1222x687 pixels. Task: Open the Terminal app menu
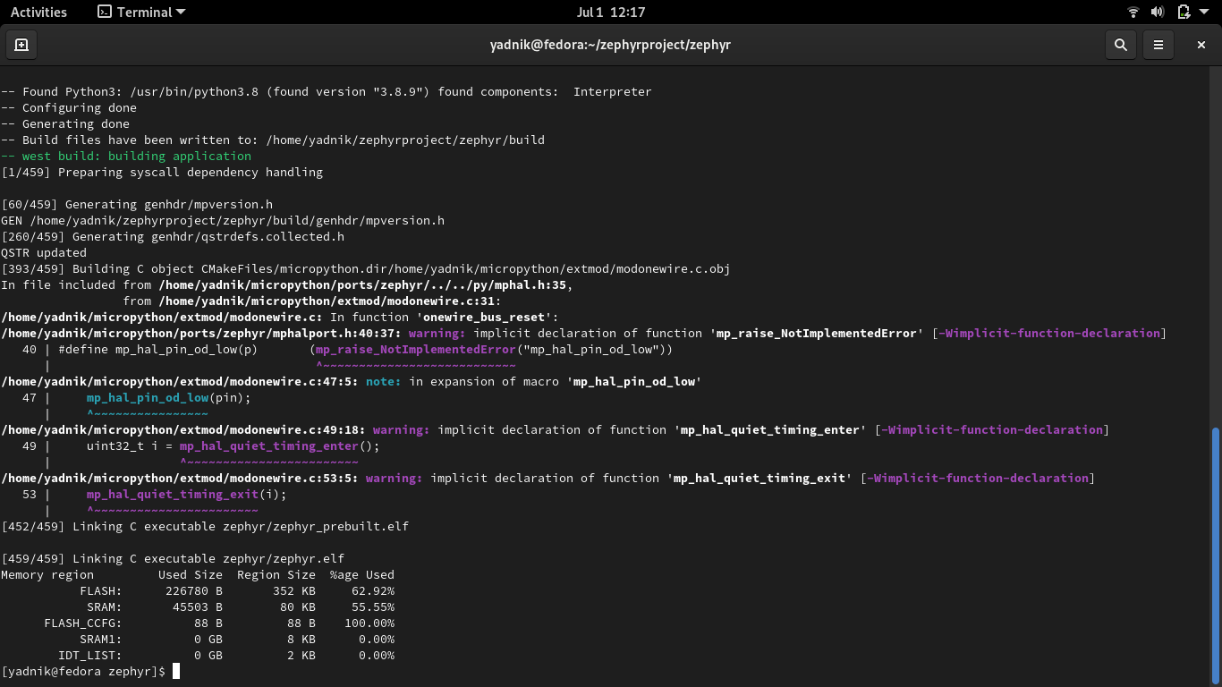point(141,12)
